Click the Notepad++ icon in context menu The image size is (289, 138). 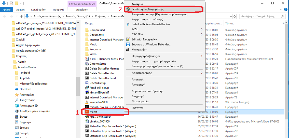(x=128, y=39)
